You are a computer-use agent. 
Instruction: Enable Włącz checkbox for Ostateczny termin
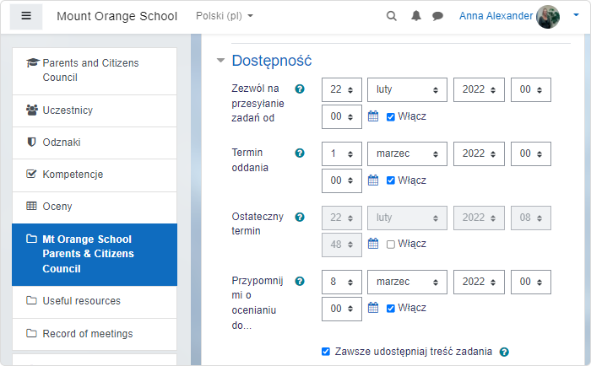click(390, 244)
